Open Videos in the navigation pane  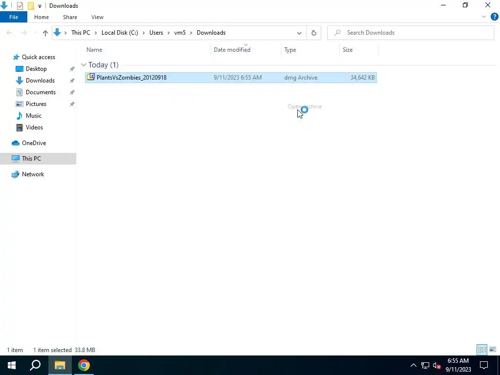(x=34, y=127)
